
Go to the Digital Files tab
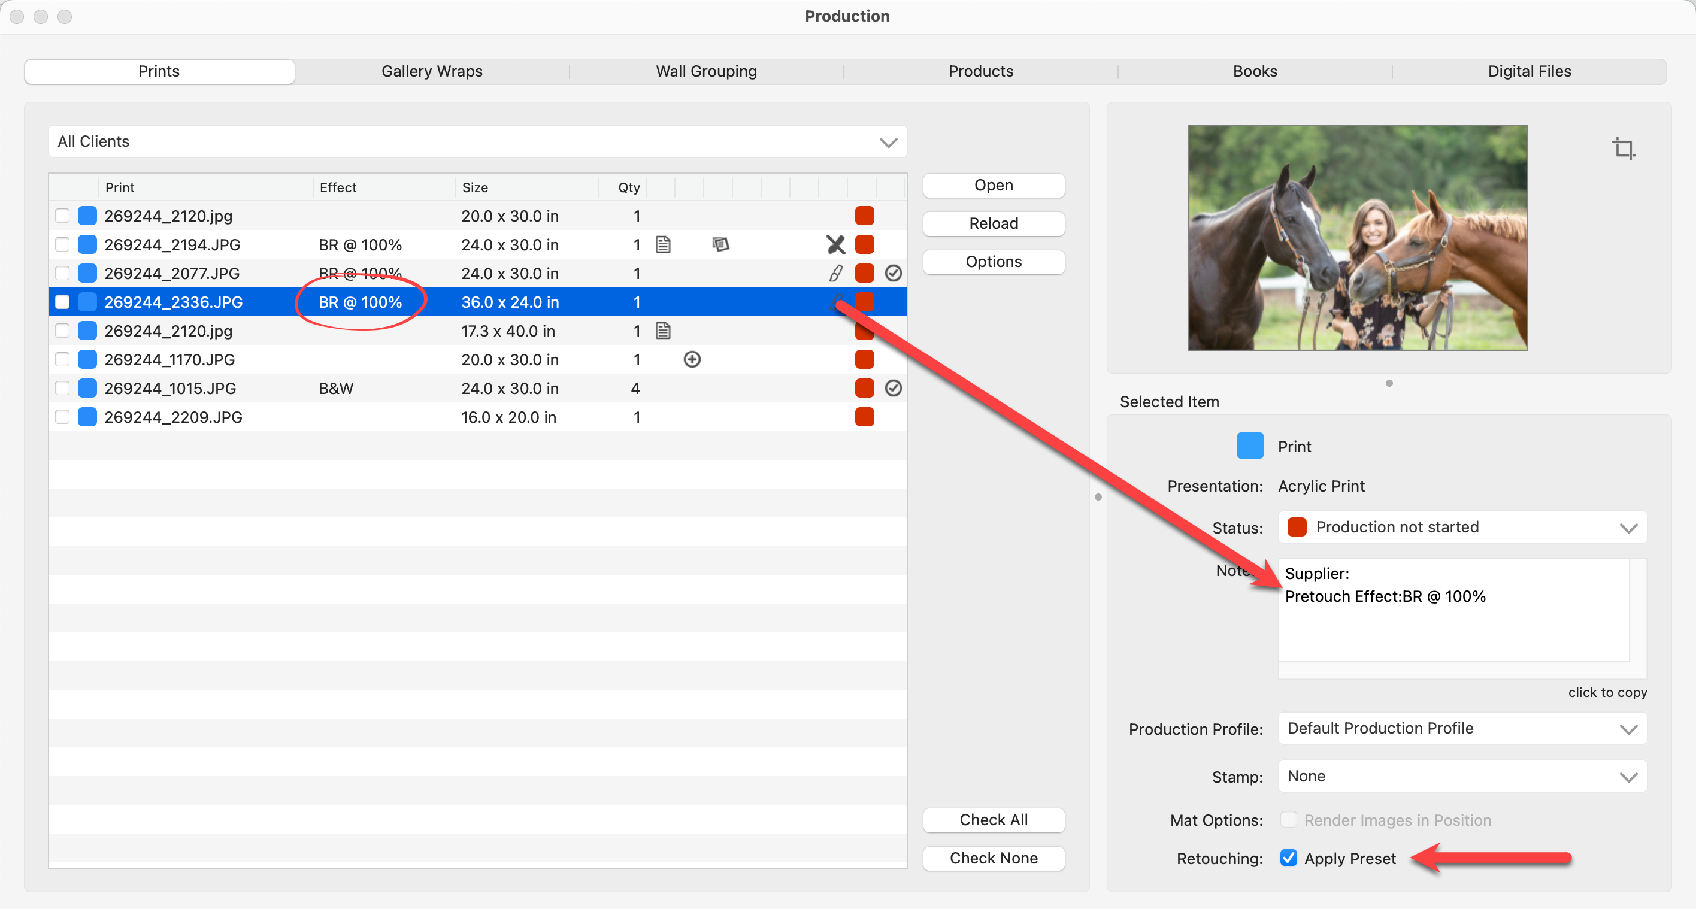(1529, 71)
